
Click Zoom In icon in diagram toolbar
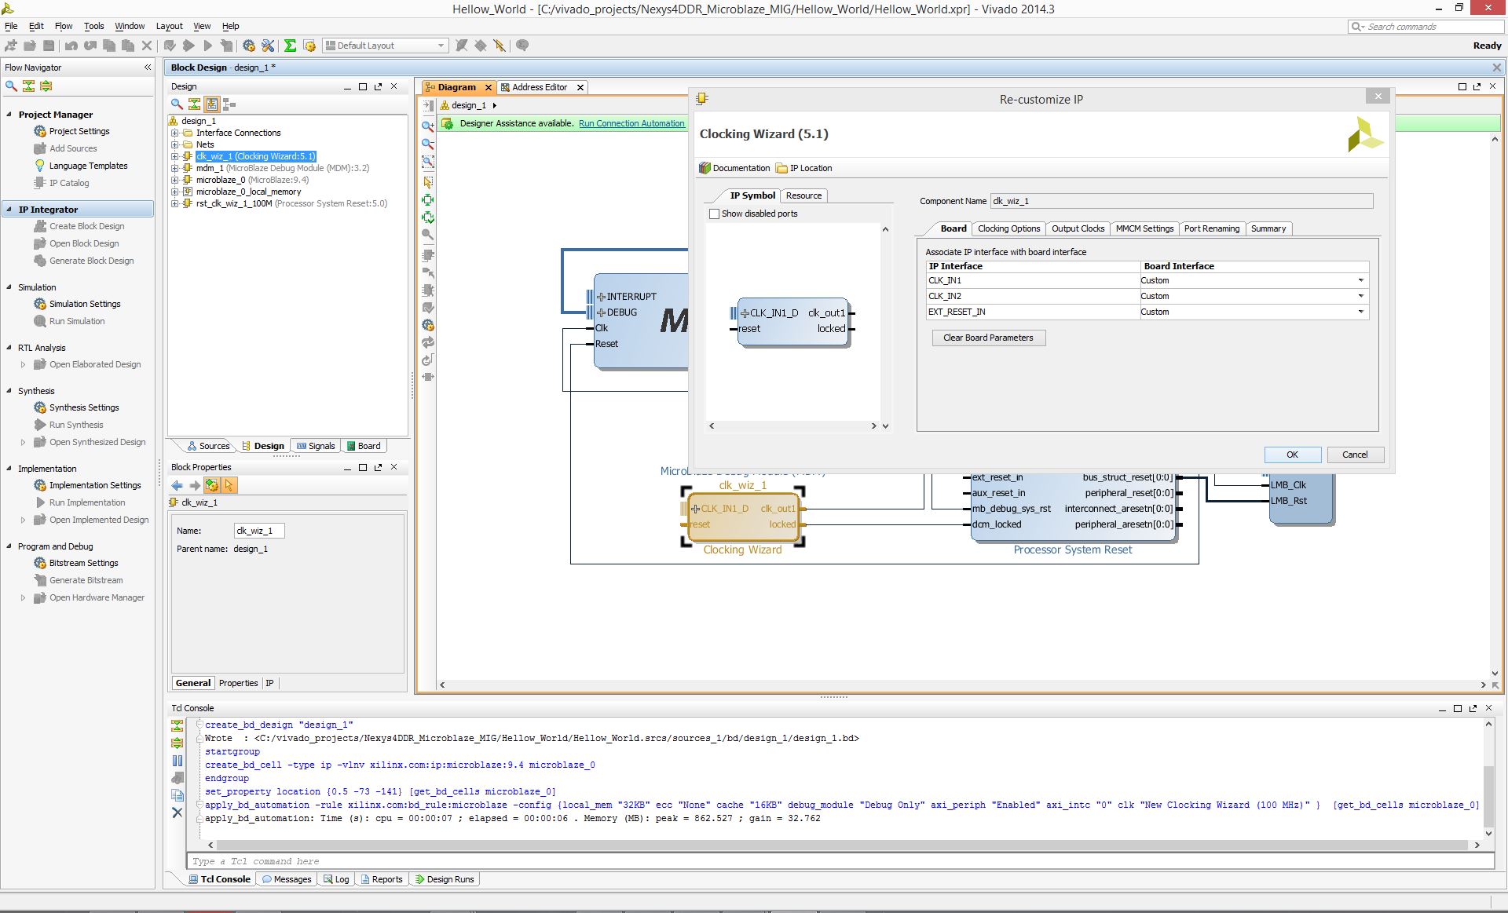point(428,126)
